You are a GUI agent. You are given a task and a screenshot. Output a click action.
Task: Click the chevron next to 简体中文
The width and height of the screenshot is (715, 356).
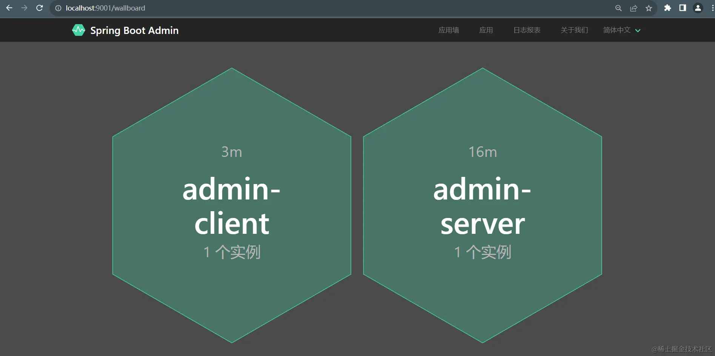[x=638, y=31]
